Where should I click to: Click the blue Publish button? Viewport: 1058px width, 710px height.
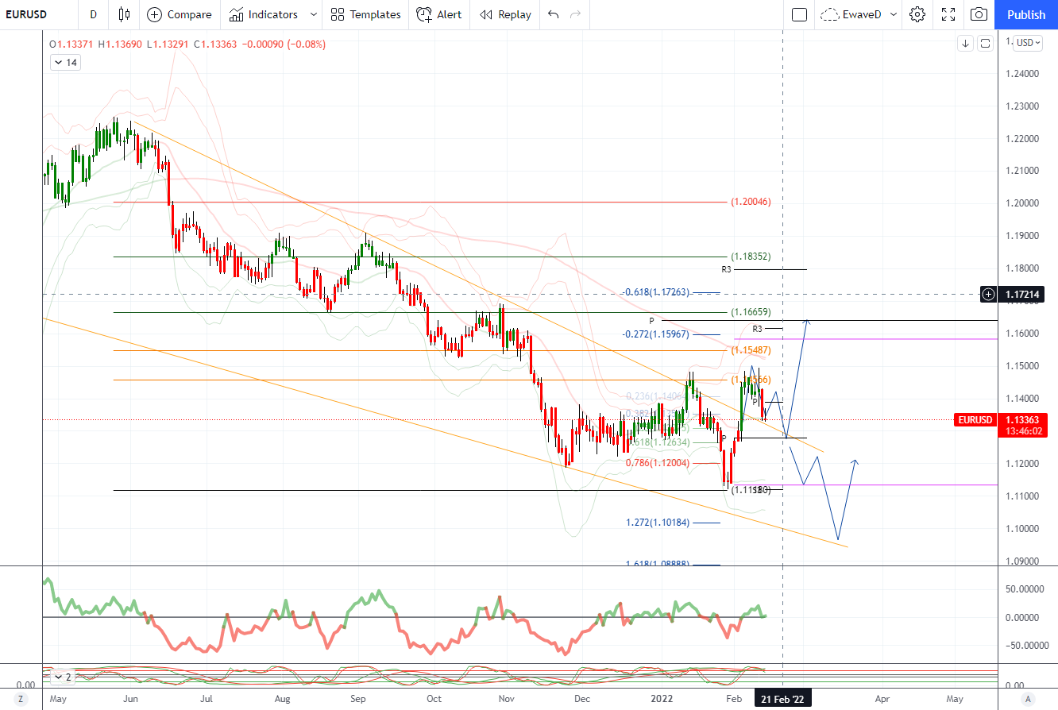point(1026,14)
